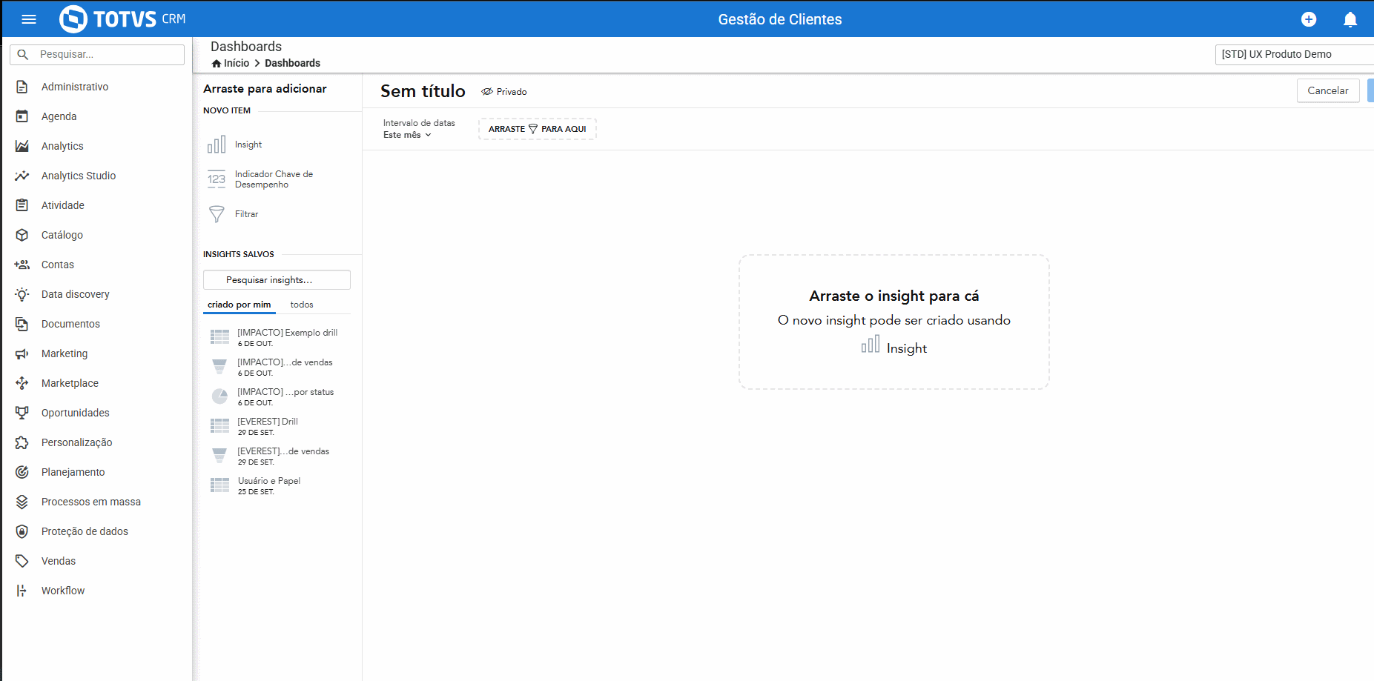Screen dimensions: 1374x681
Task: Select the Indicador Chave de Desempenho icon
Action: [x=217, y=179]
